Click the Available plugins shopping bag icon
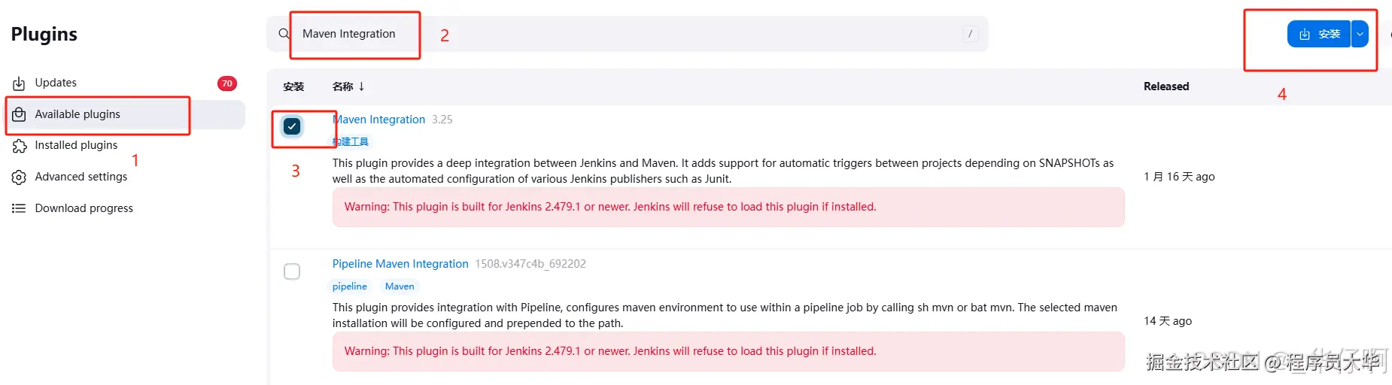The image size is (1392, 385). 19,114
